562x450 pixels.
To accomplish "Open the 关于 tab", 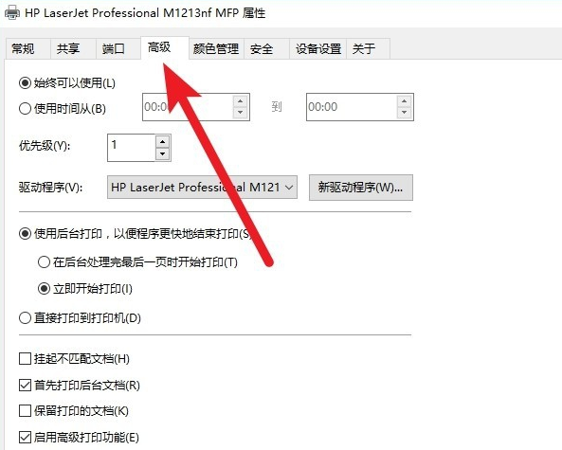I will 368,48.
